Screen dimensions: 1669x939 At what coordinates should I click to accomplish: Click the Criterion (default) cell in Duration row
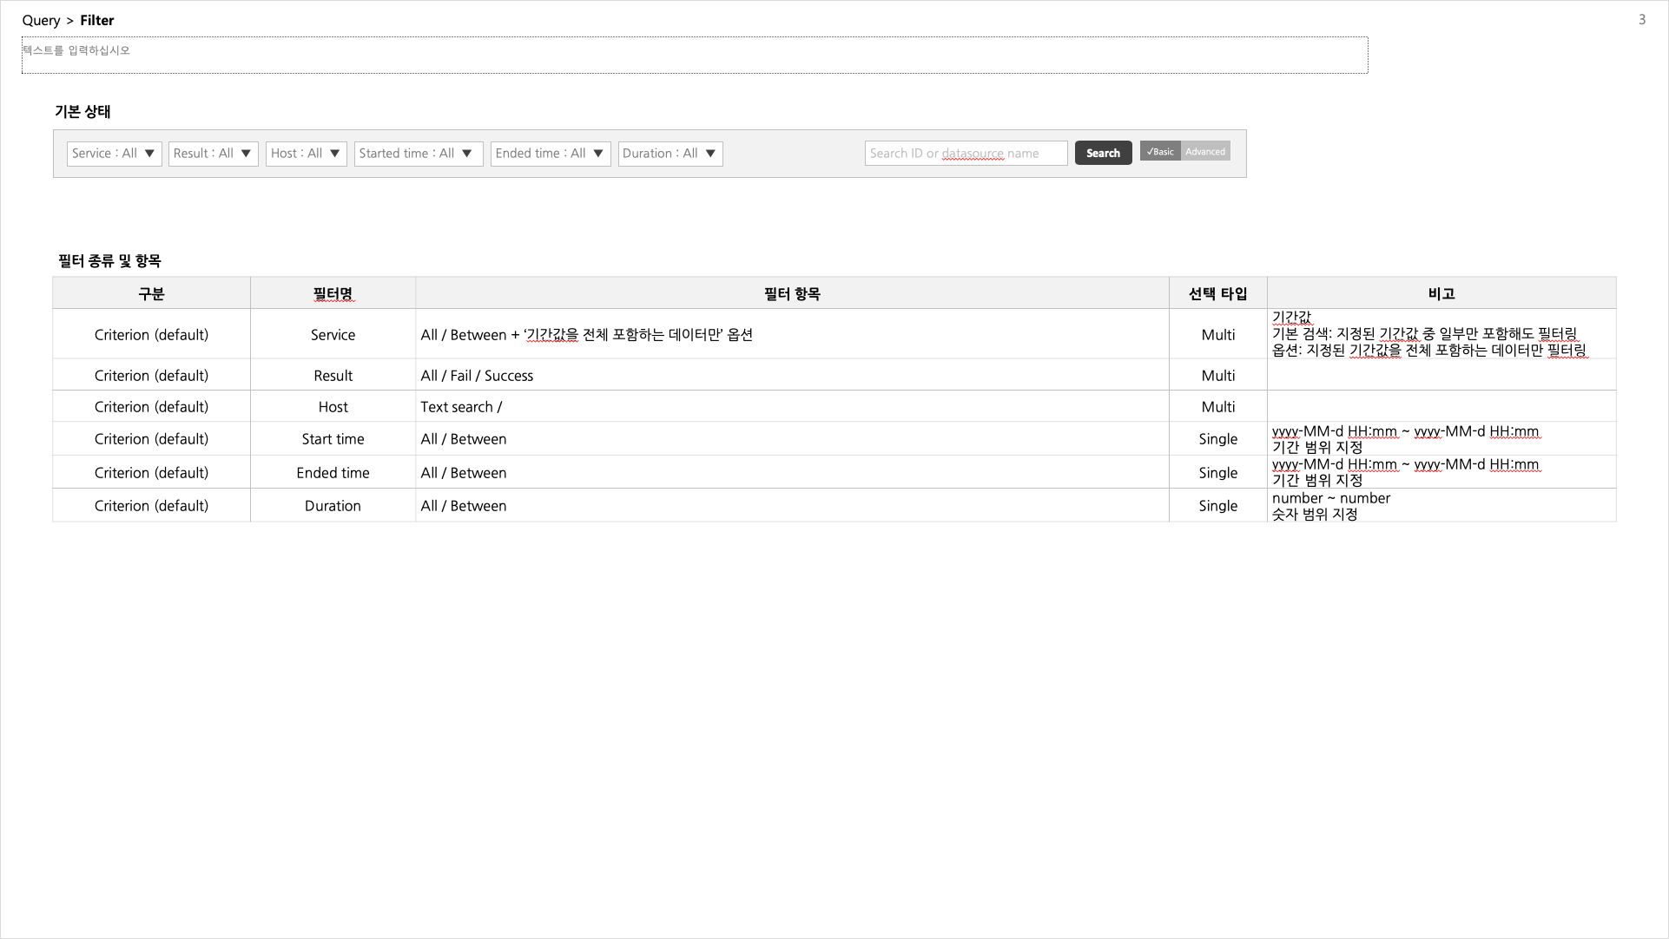pos(151,505)
